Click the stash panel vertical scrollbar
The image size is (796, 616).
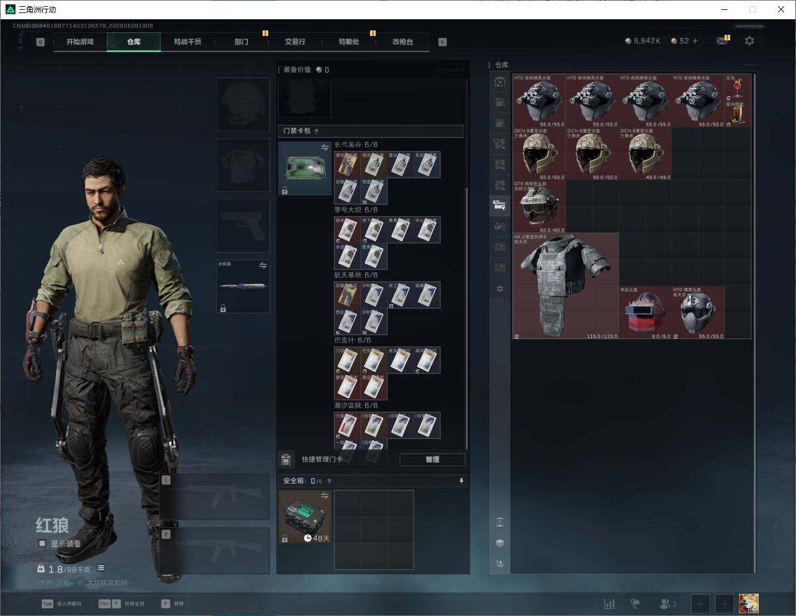point(755,323)
